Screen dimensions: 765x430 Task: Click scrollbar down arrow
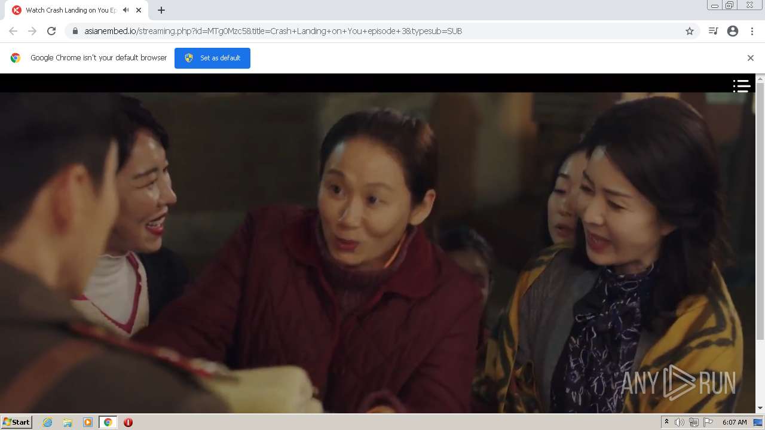(760, 408)
